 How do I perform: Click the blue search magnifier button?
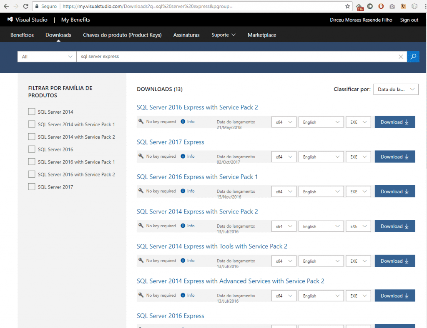tap(413, 57)
